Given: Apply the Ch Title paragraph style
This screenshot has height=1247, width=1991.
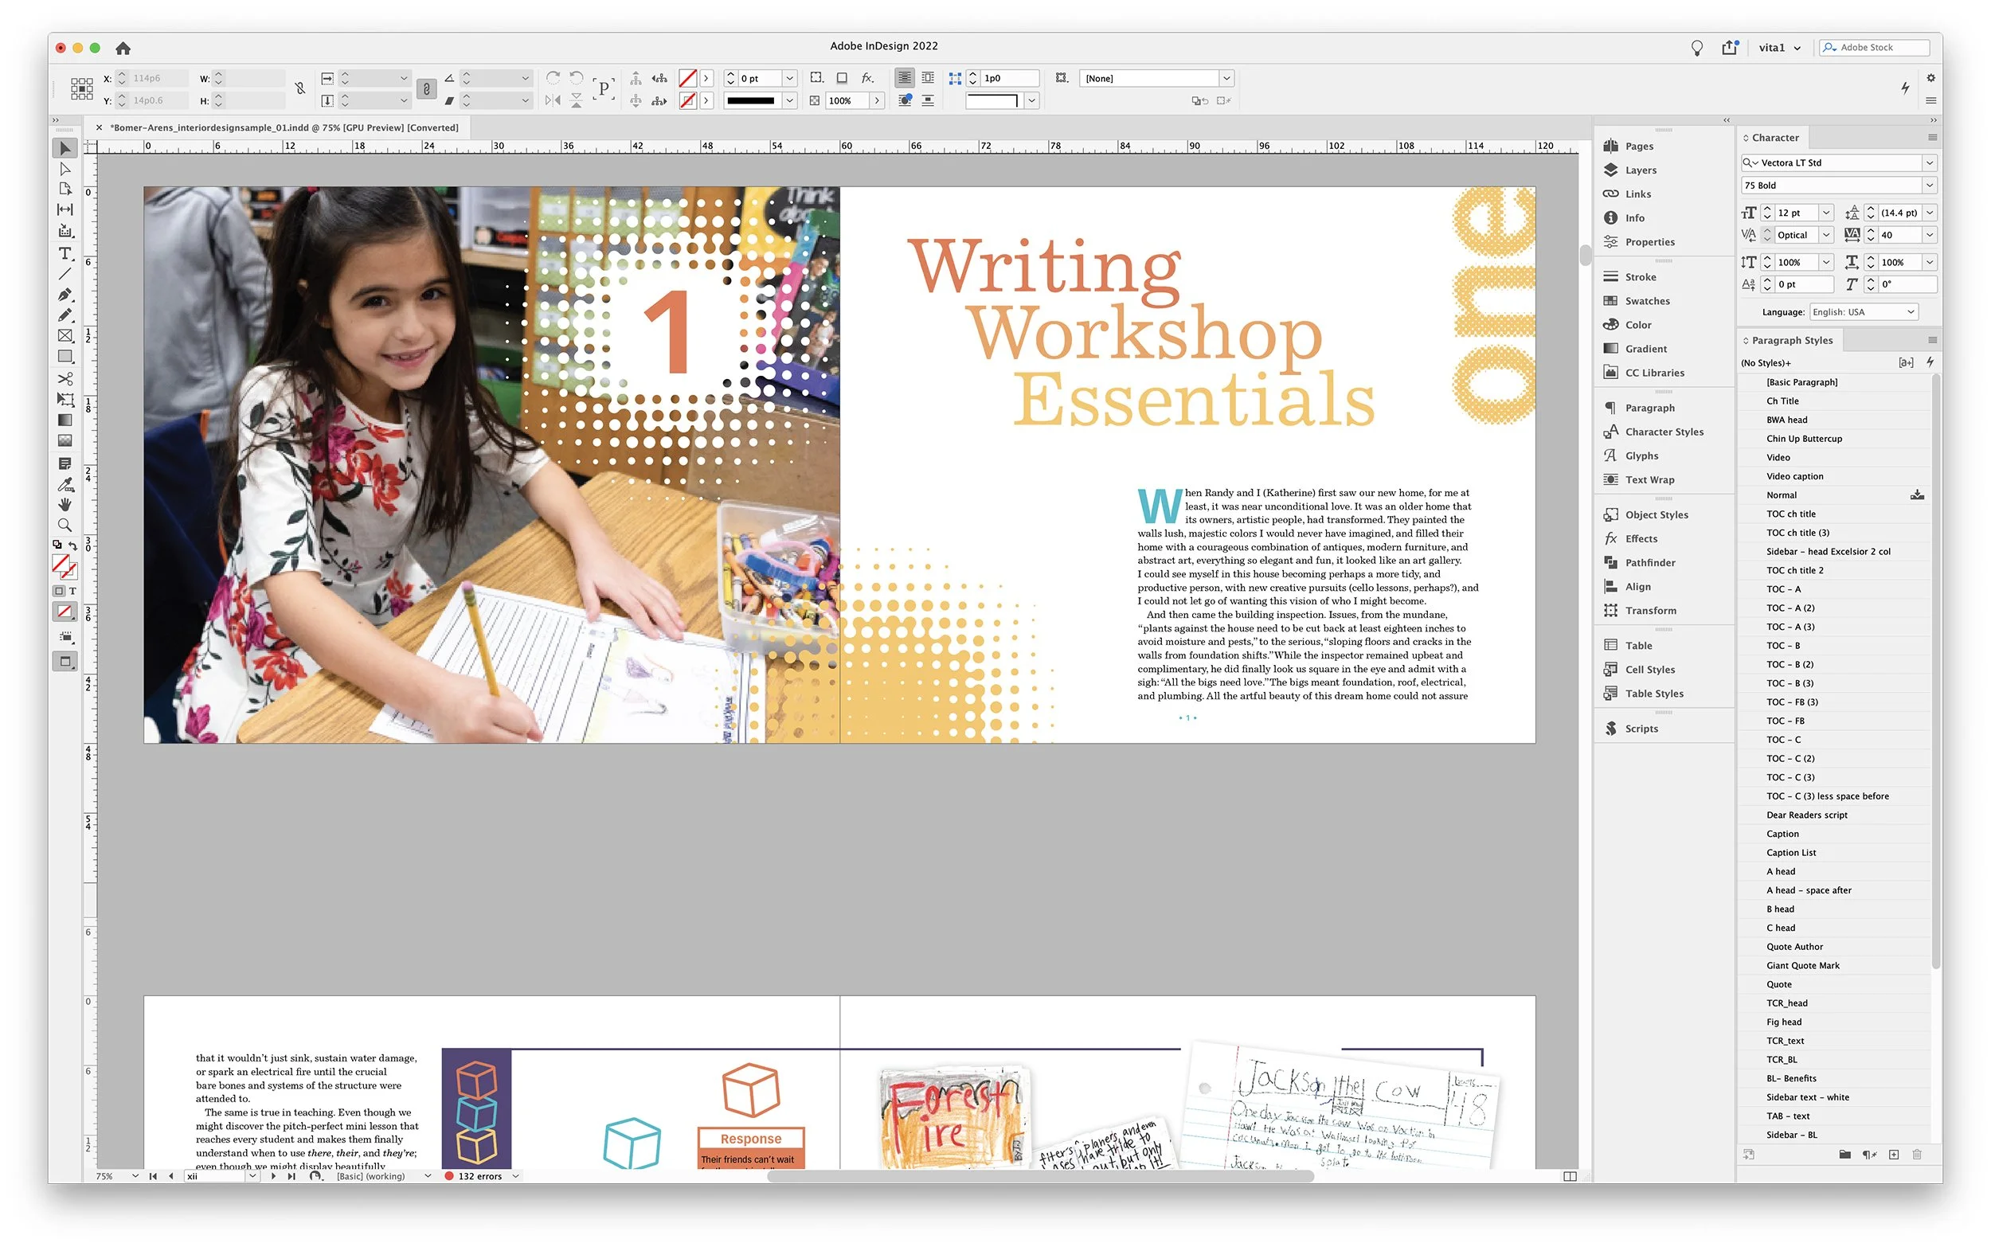Looking at the screenshot, I should point(1782,401).
